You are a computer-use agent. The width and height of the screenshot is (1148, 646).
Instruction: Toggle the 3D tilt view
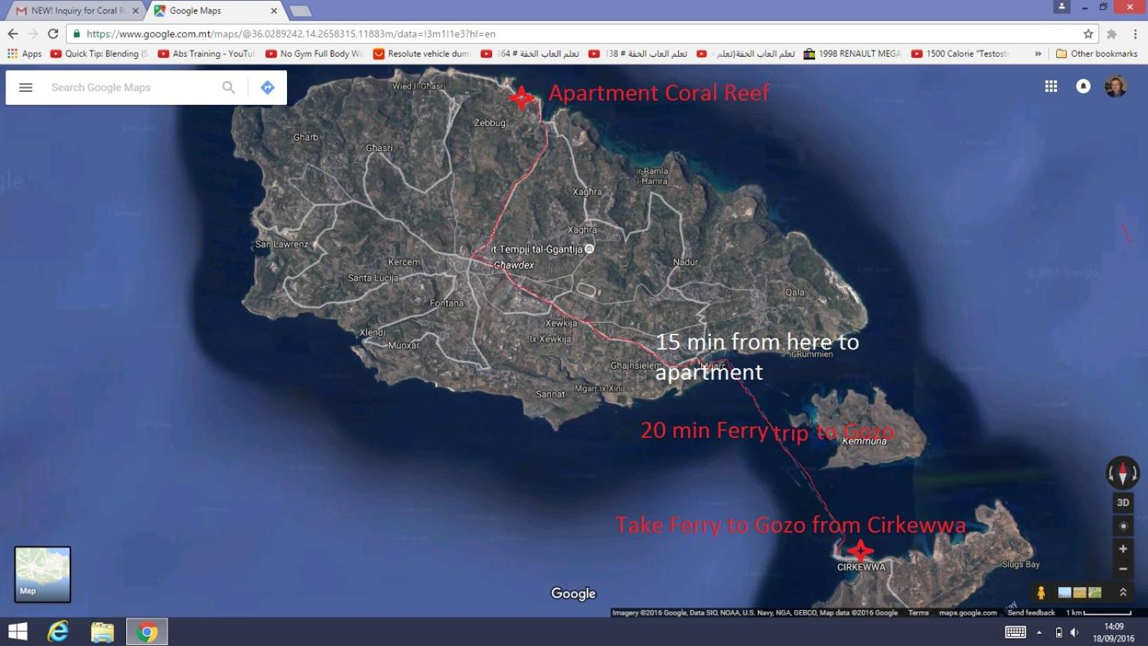[1123, 502]
